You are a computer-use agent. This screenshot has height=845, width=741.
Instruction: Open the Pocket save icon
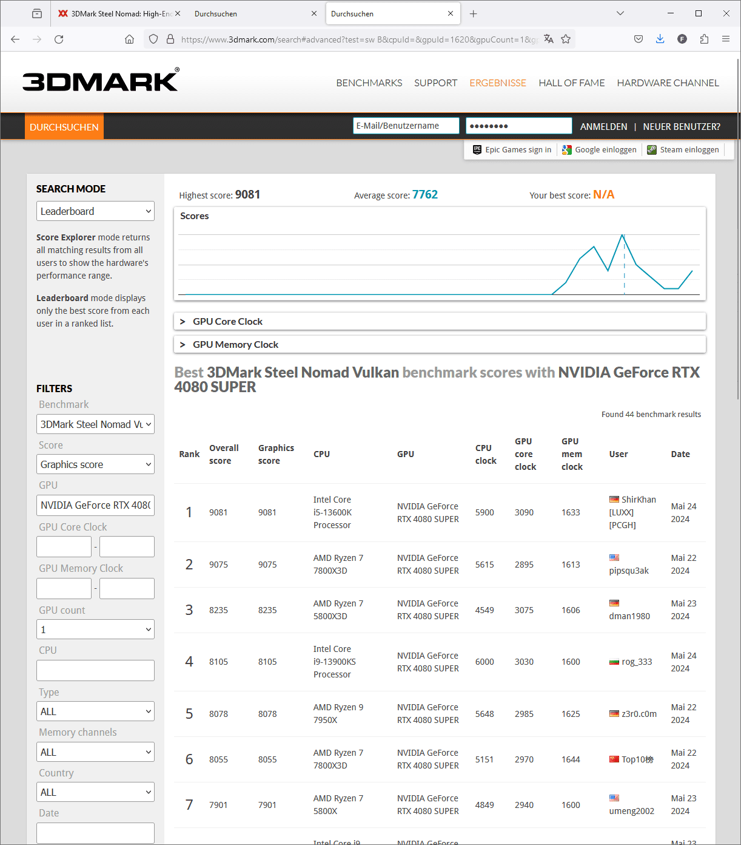pos(639,39)
